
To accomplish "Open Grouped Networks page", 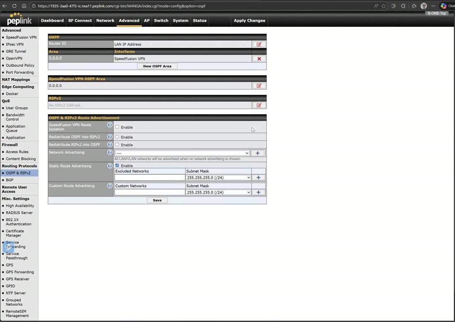I will coord(14,302).
